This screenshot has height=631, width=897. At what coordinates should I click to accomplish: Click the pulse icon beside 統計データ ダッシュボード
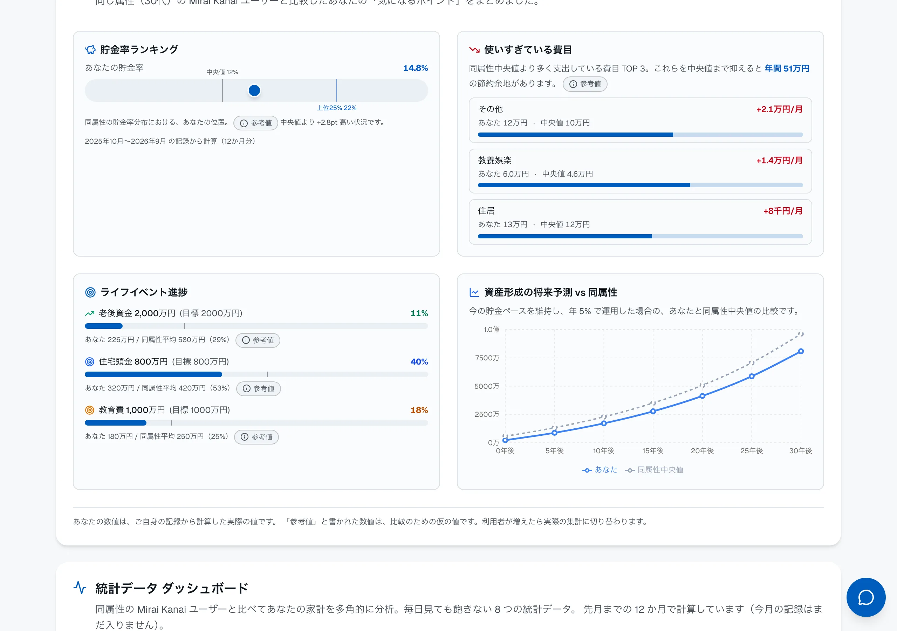click(80, 588)
